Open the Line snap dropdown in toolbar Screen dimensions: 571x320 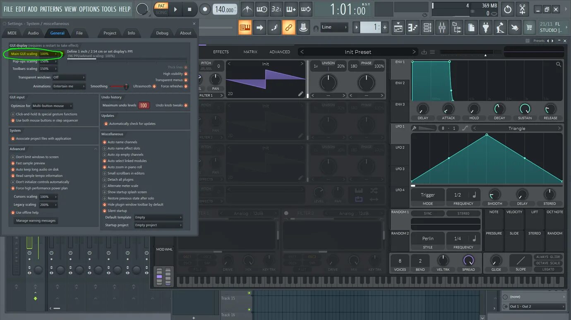tap(334, 27)
